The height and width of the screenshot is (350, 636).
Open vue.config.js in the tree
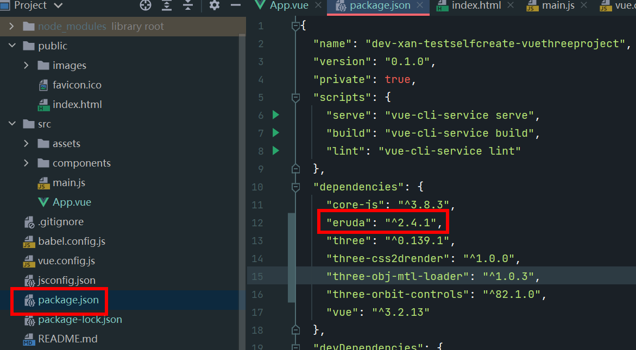(66, 261)
